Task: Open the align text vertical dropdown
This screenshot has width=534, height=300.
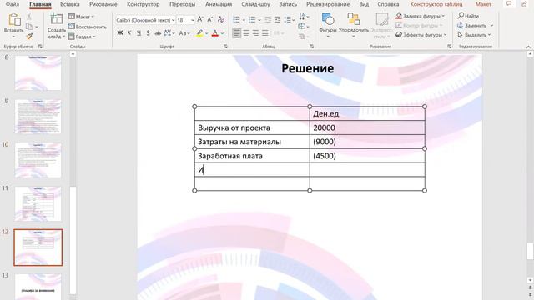Action: [304, 26]
